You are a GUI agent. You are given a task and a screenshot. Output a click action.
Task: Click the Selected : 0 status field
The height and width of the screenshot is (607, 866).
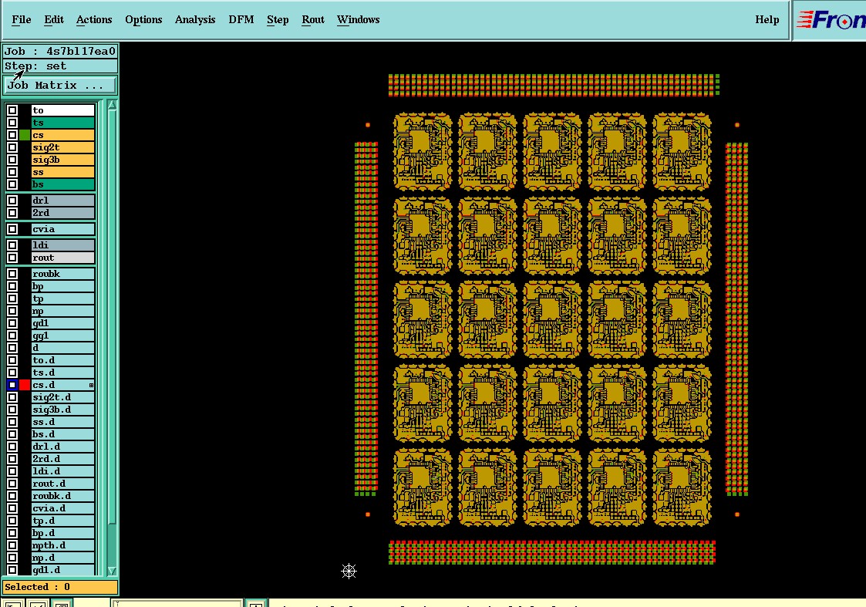60,587
